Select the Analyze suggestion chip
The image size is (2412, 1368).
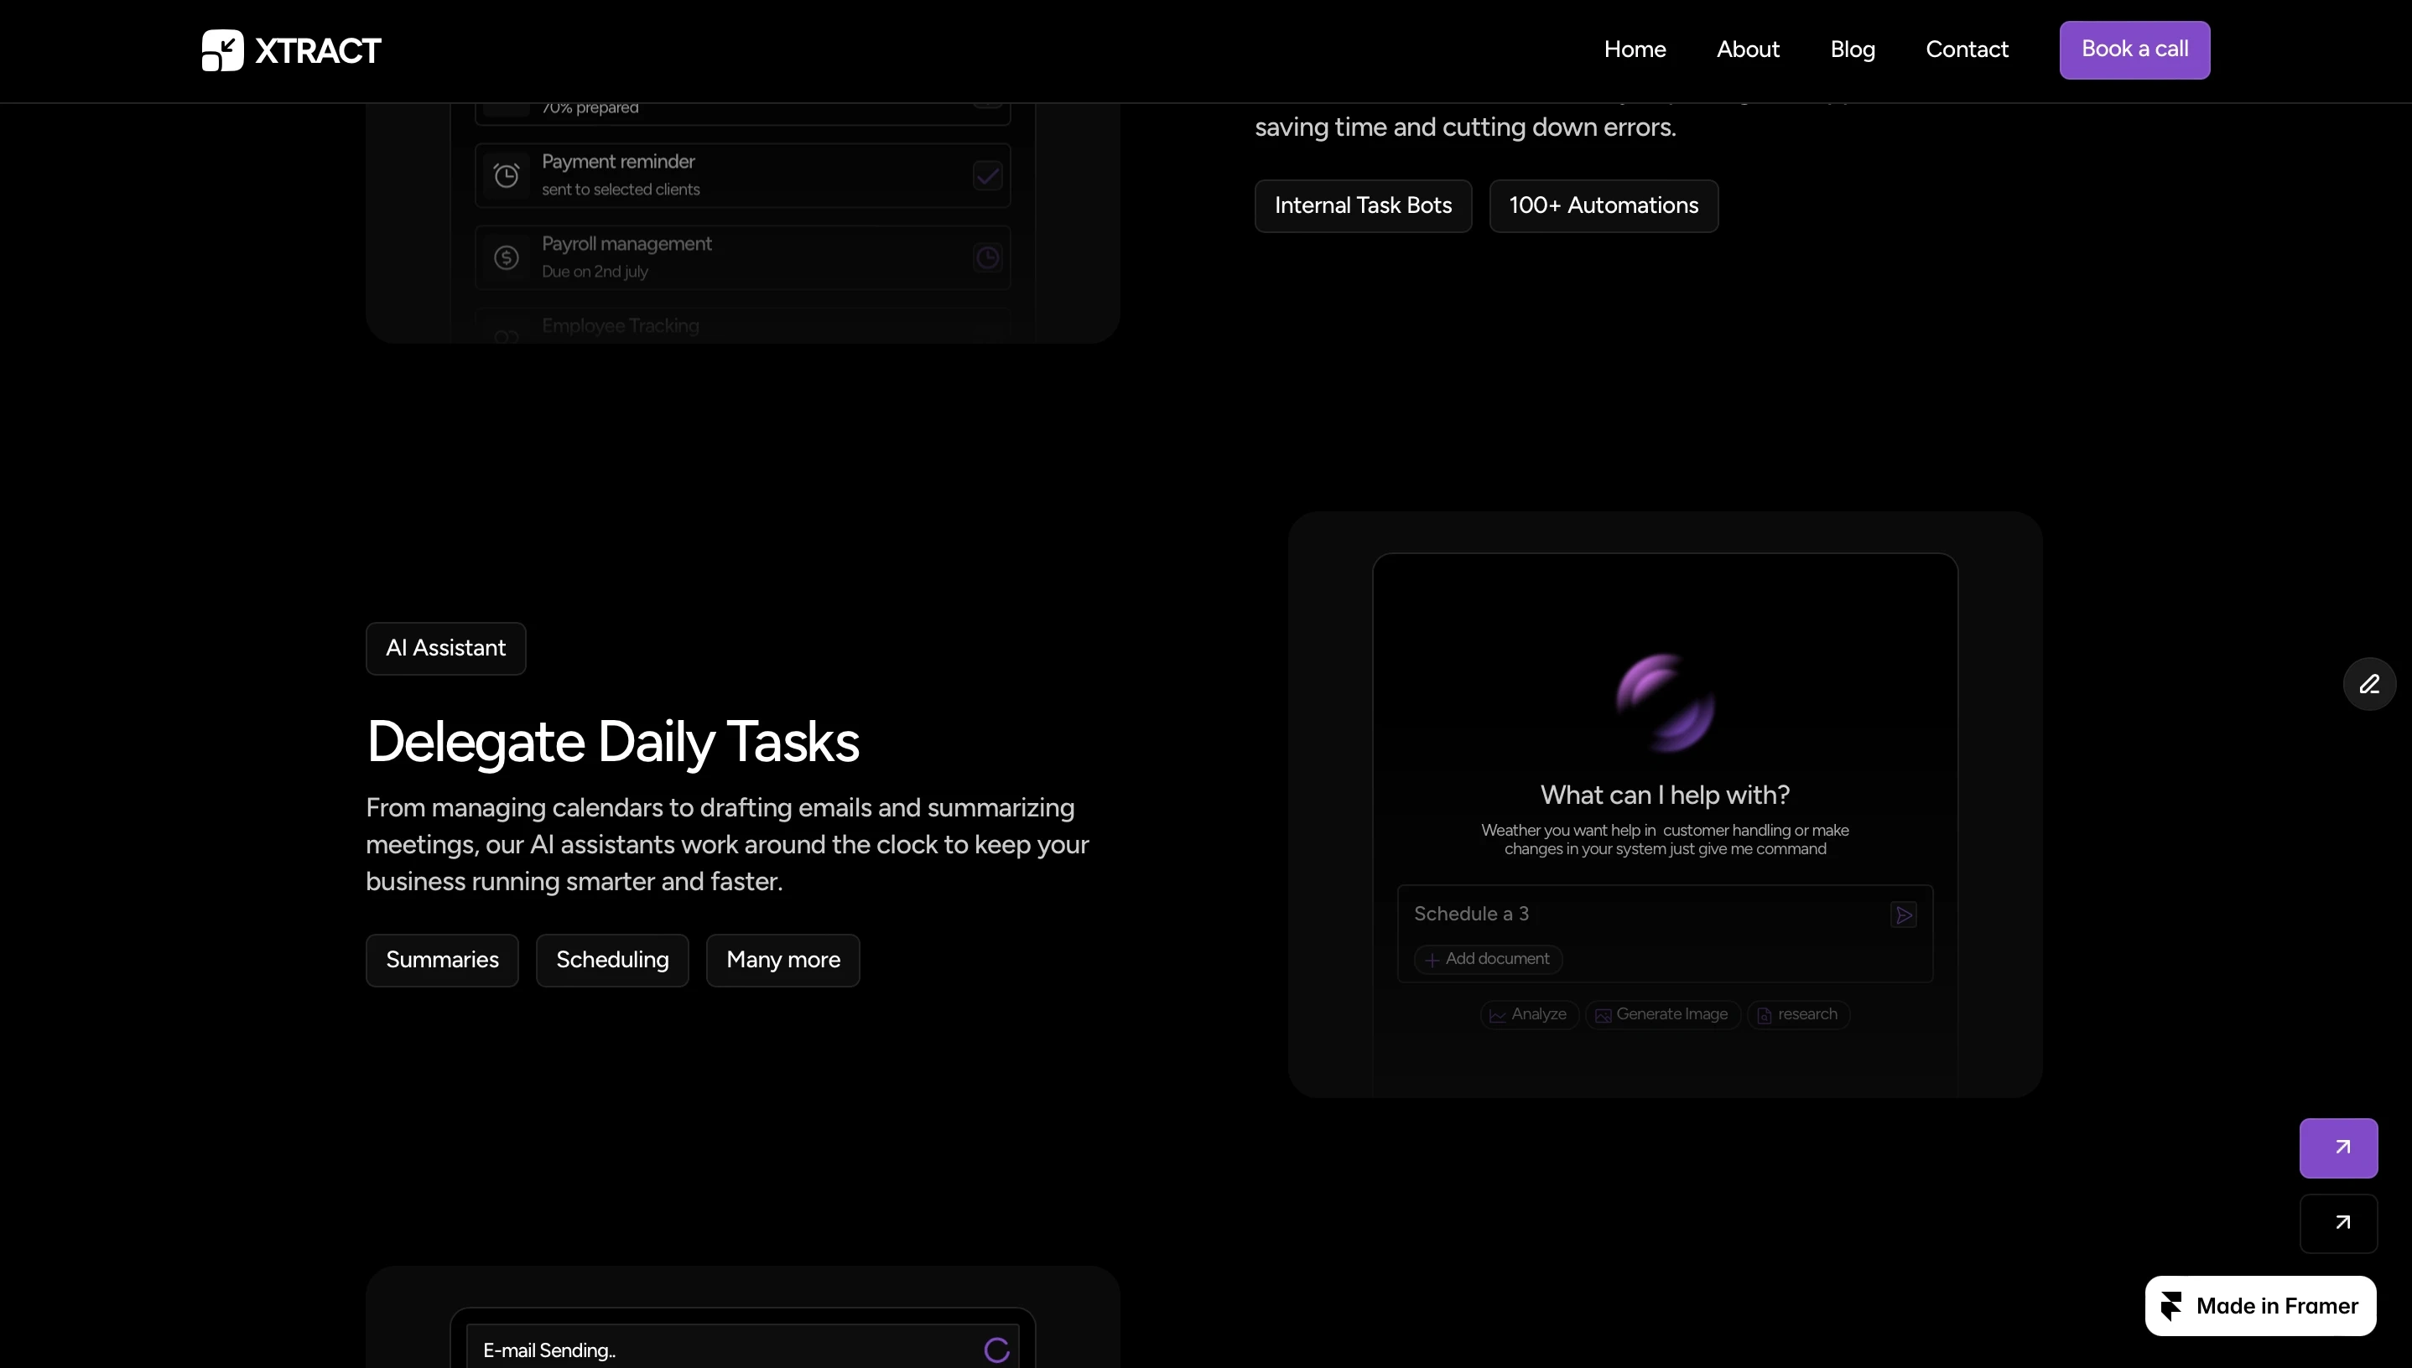coord(1530,1015)
